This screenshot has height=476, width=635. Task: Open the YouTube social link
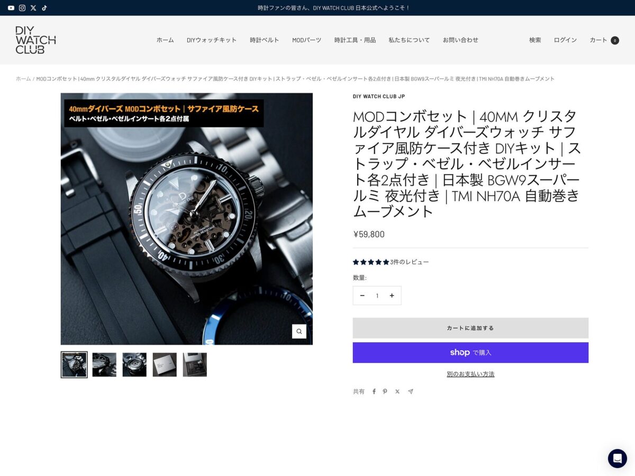pyautogui.click(x=11, y=8)
